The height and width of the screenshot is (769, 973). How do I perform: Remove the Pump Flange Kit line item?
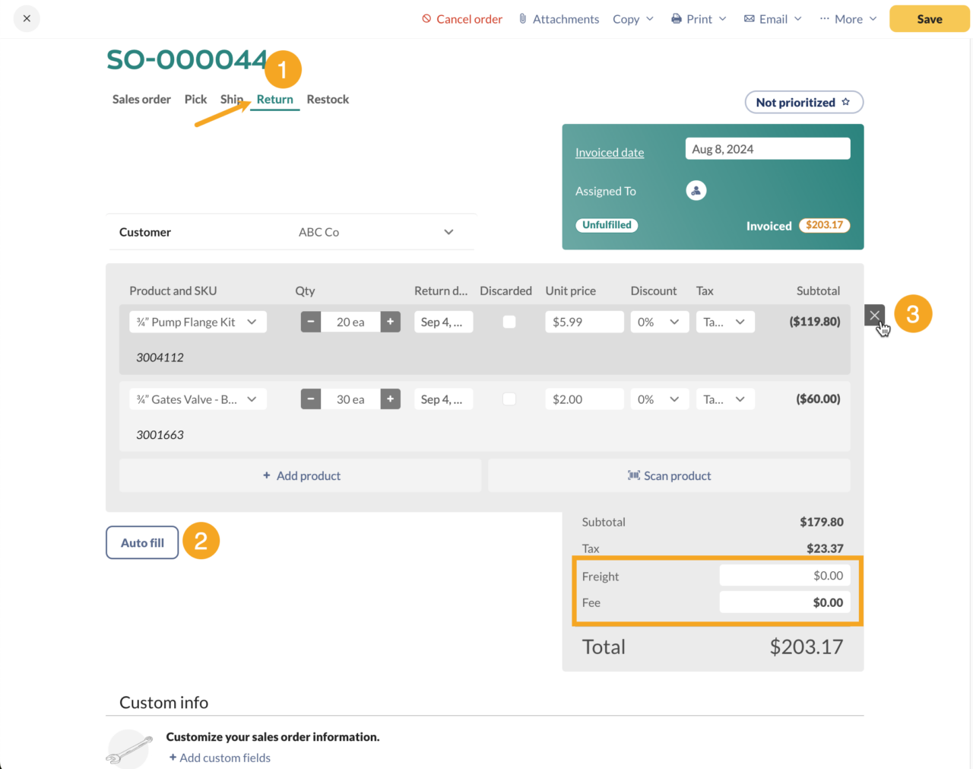(x=874, y=314)
